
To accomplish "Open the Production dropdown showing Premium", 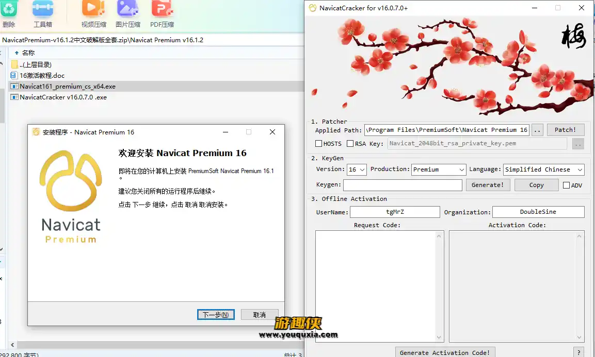I will tap(439, 169).
